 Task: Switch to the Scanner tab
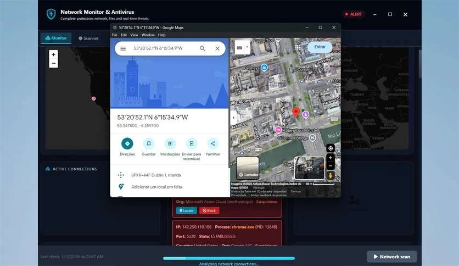(x=88, y=38)
